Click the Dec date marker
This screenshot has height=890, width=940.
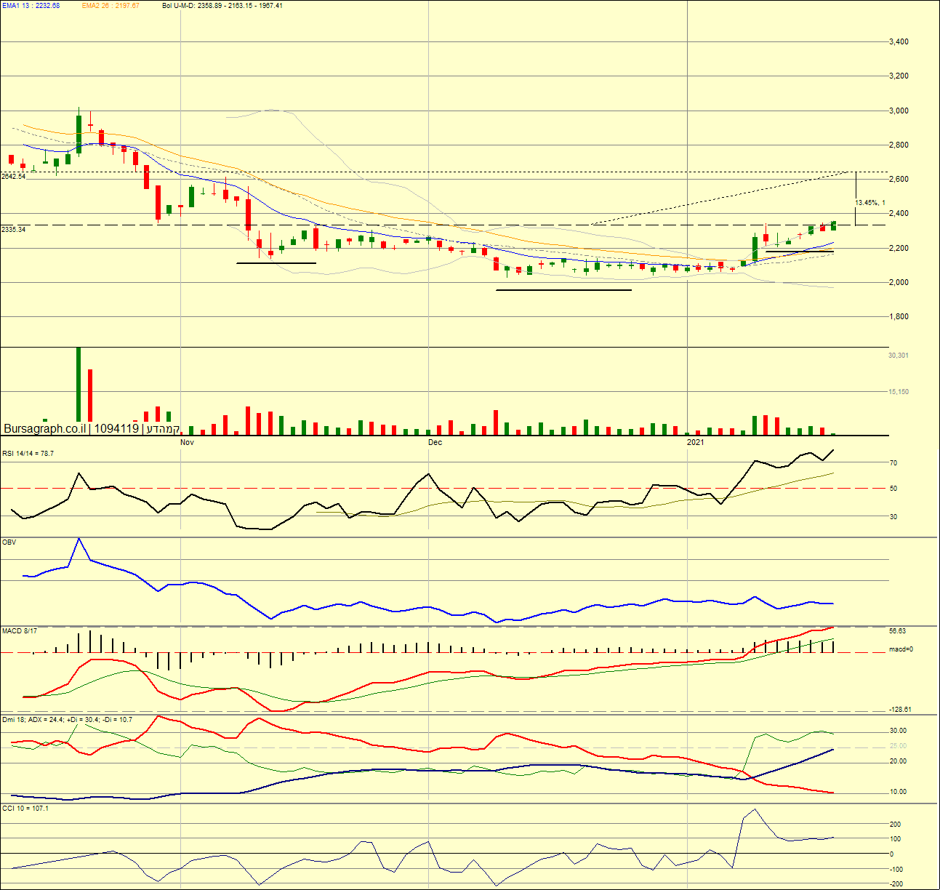point(435,442)
